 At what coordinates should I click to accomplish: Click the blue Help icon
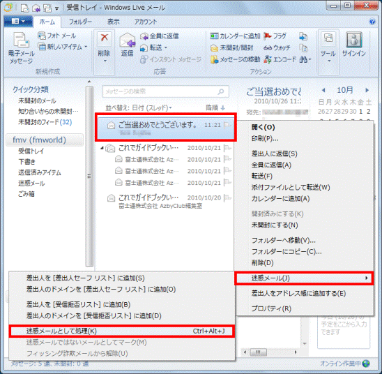coord(372,22)
